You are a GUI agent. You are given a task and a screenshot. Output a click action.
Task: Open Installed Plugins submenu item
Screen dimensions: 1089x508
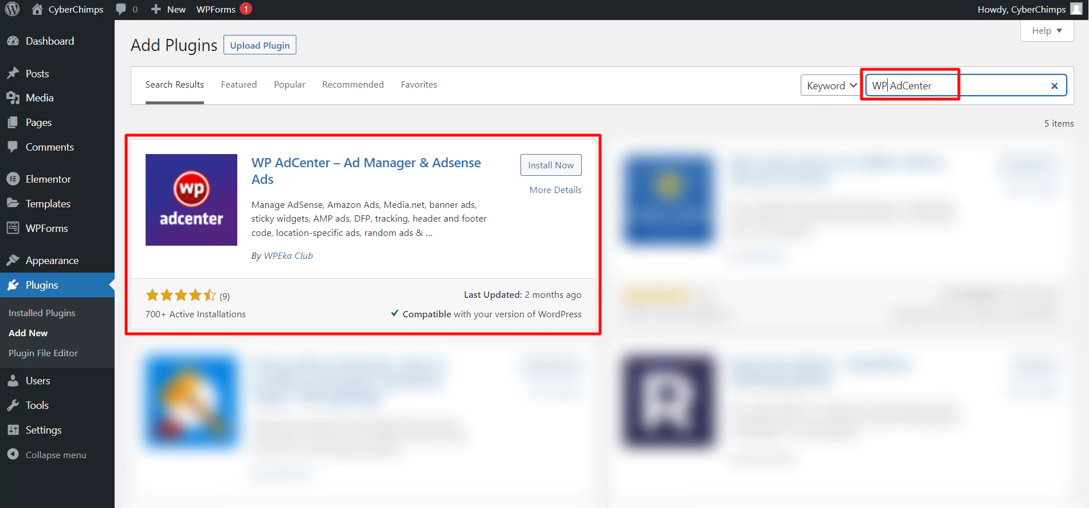42,313
